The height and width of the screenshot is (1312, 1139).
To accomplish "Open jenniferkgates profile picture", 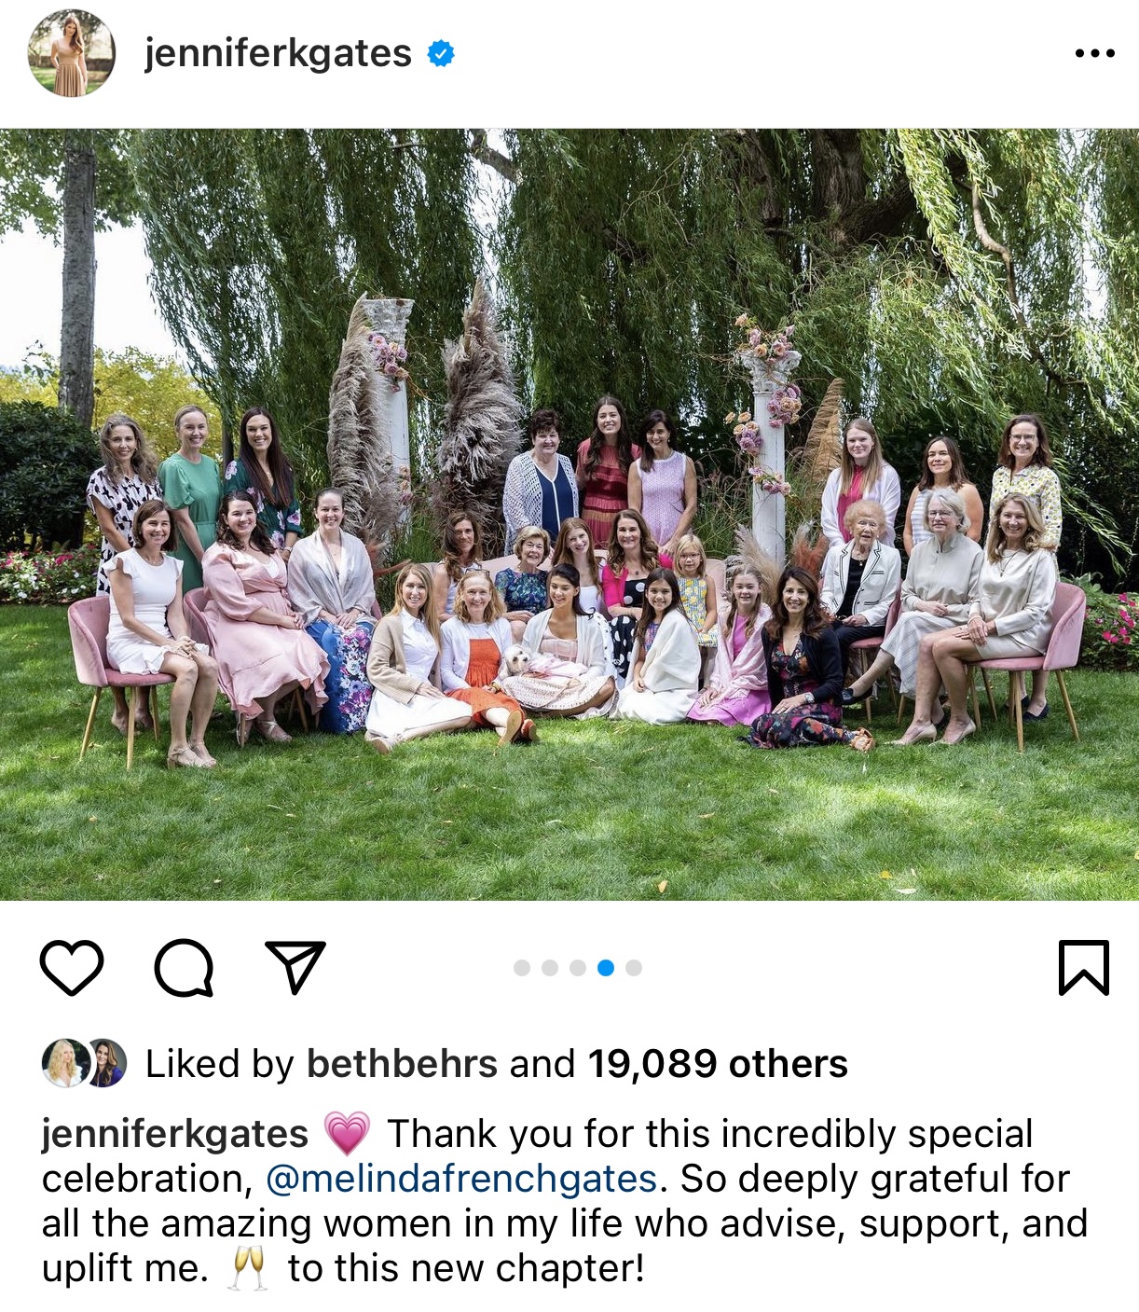I will (72, 54).
